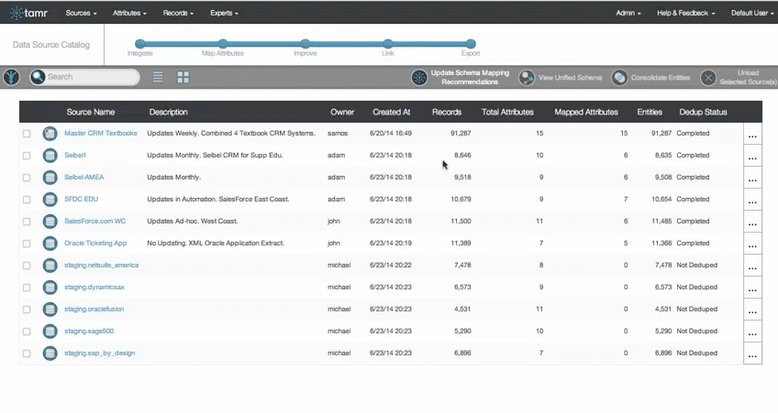Expand the Admin dropdown
778x413 pixels.
click(x=628, y=14)
